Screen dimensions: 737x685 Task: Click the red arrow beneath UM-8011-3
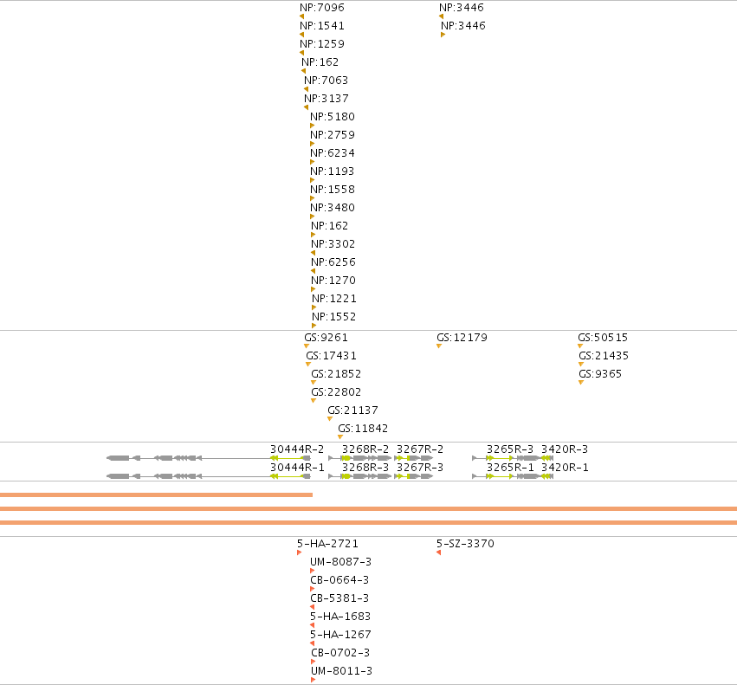pos(313,680)
